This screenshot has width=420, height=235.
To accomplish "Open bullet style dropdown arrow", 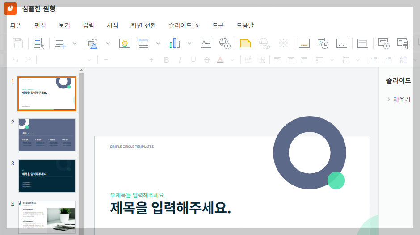I will [332, 60].
